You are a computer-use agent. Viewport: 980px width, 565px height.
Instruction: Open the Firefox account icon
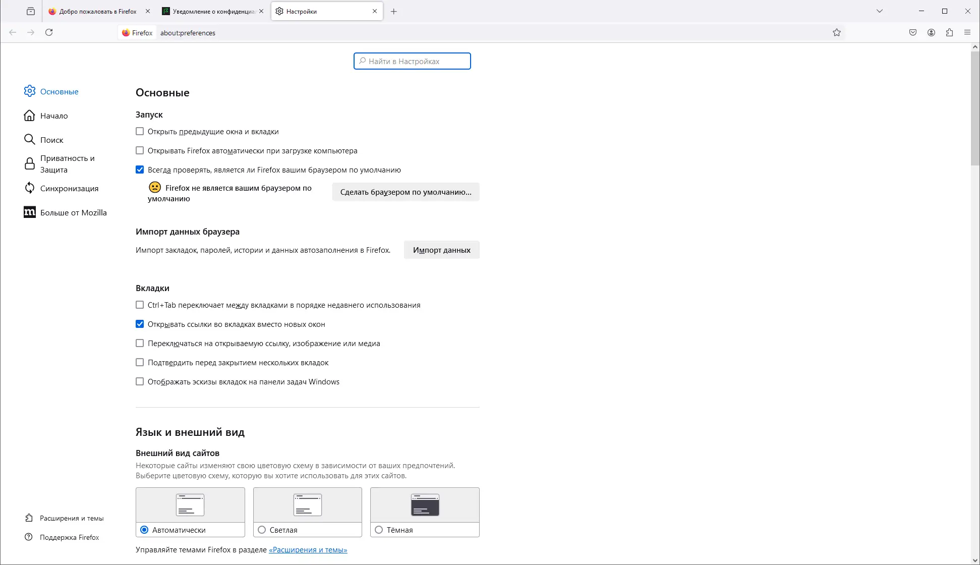point(931,33)
